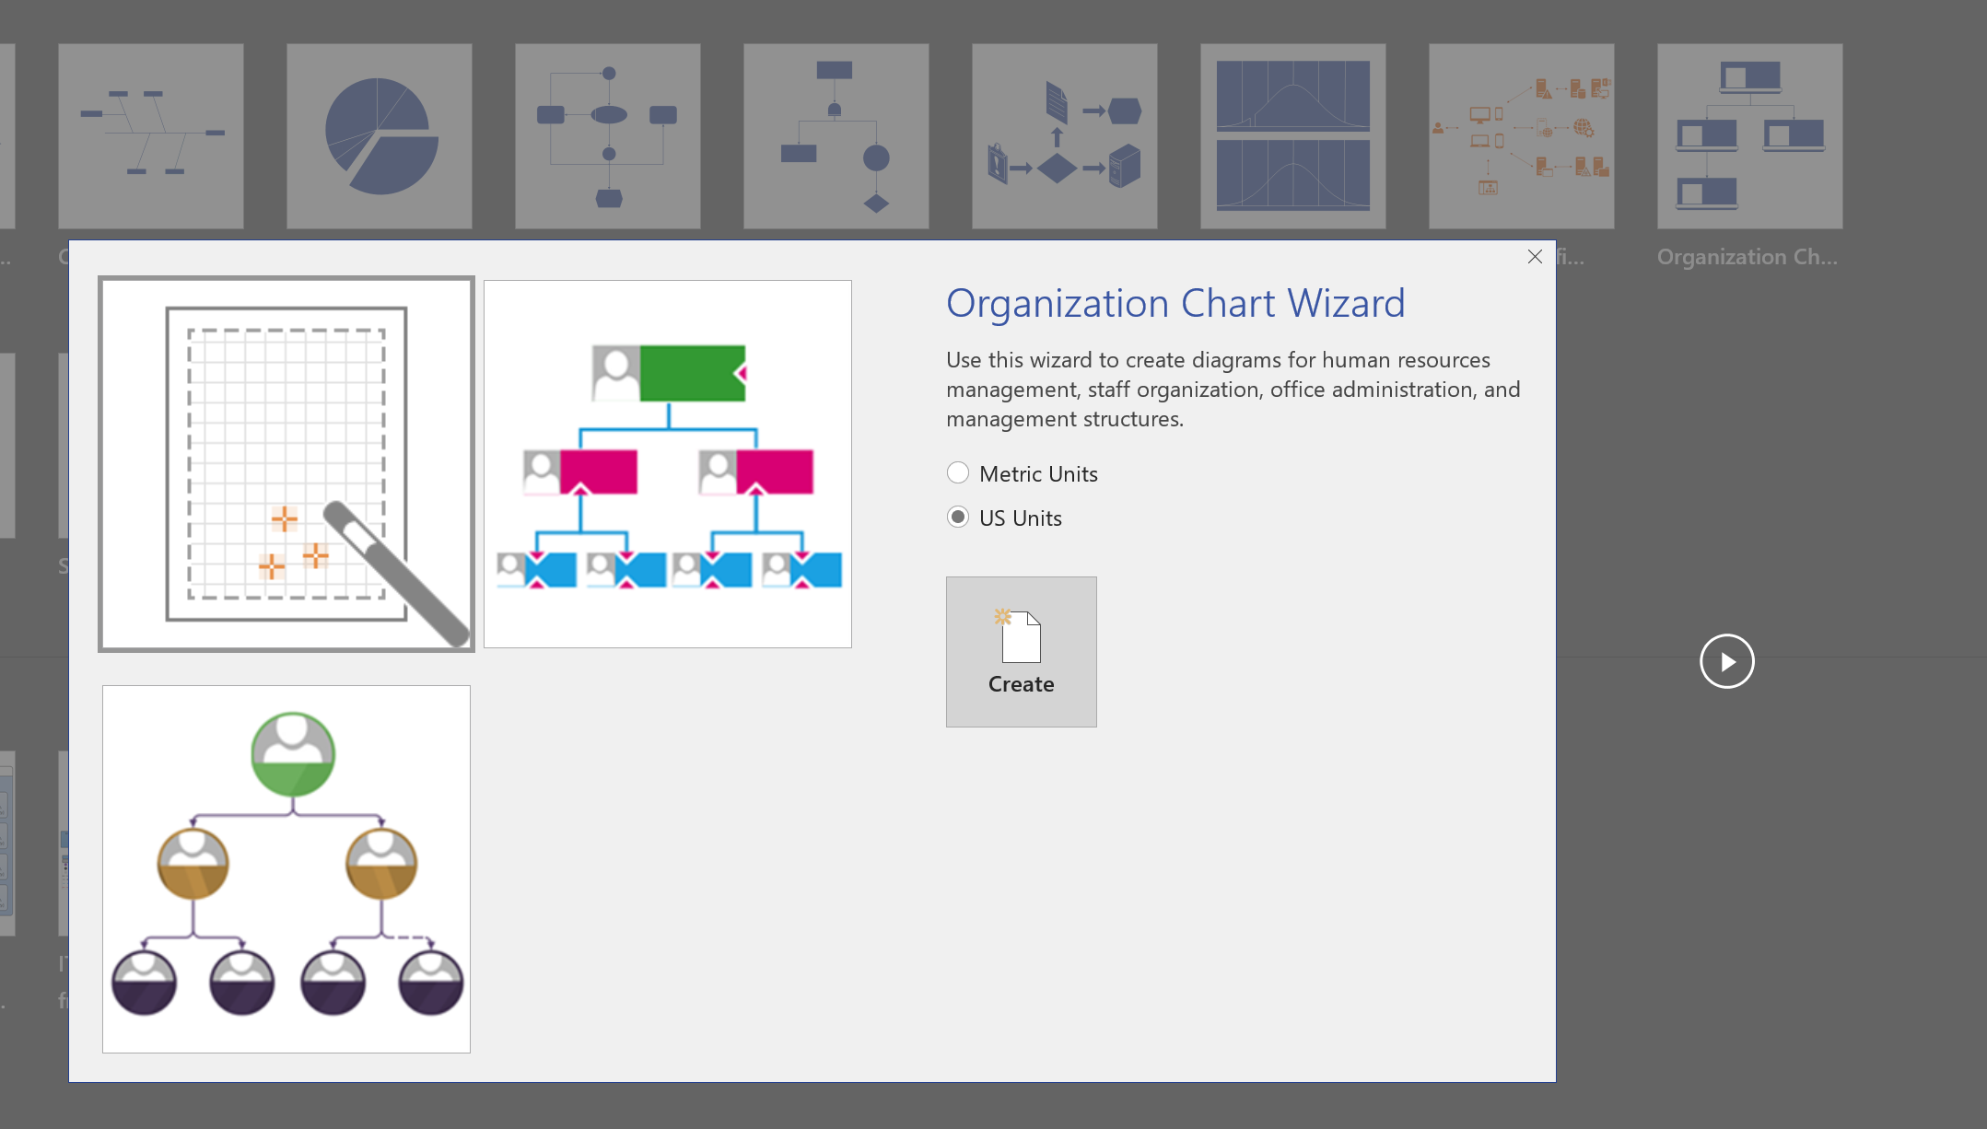Screen dimensions: 1987x1129
Task: Select US Units radio button
Action: tap(957, 517)
